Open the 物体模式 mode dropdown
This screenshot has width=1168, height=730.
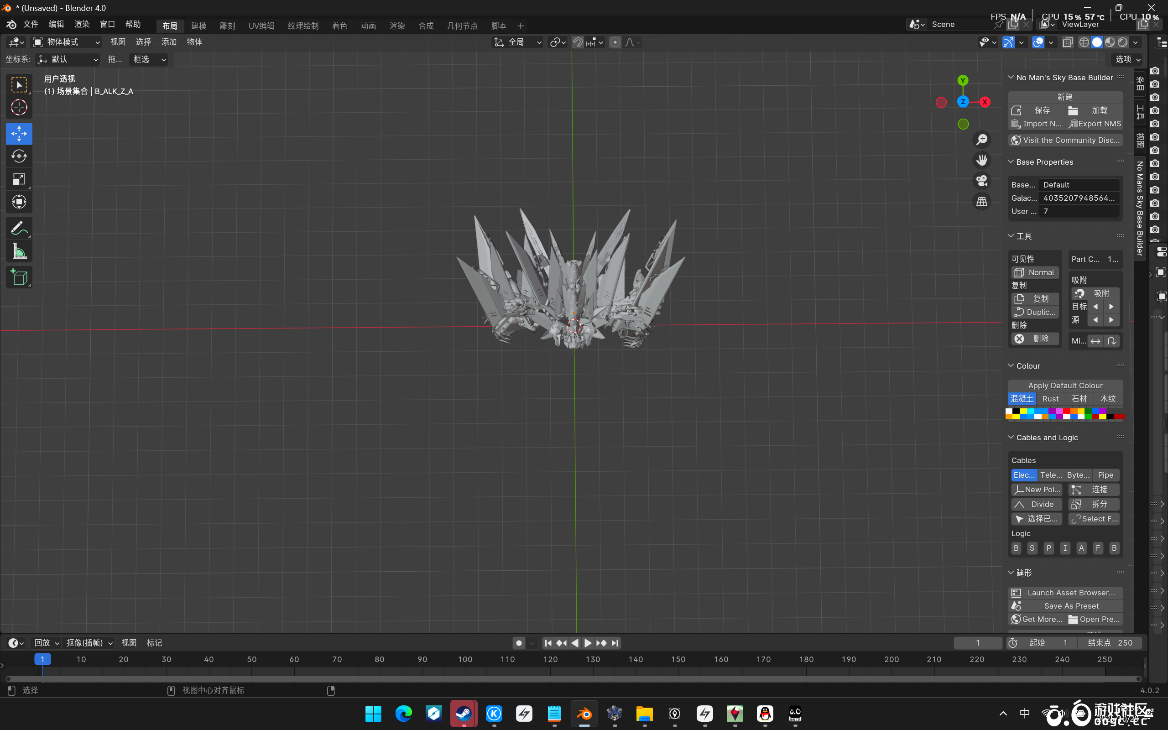(66, 42)
